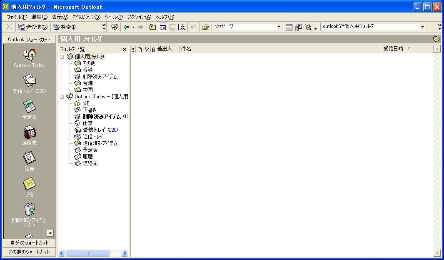Collapse the 個人用フォルダ tree node
The height and width of the screenshot is (260, 444).
click(62, 57)
